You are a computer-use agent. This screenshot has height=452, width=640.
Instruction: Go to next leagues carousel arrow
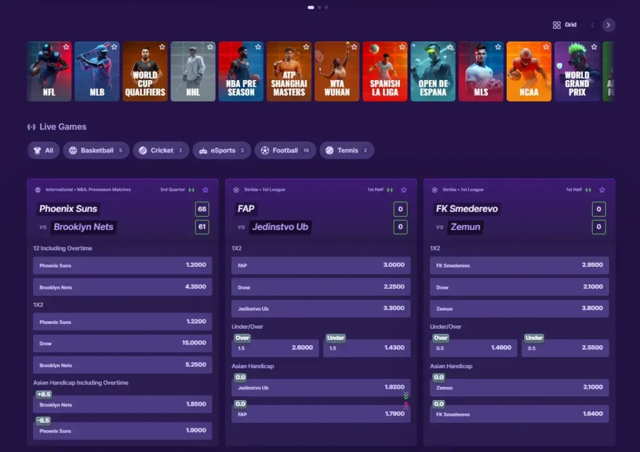(x=608, y=25)
